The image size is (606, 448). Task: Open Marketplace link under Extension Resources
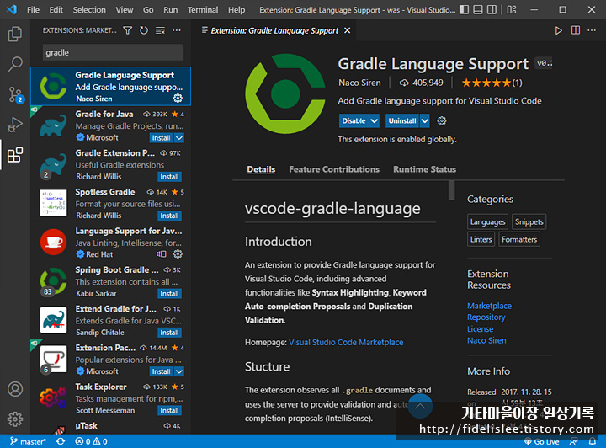pos(489,306)
